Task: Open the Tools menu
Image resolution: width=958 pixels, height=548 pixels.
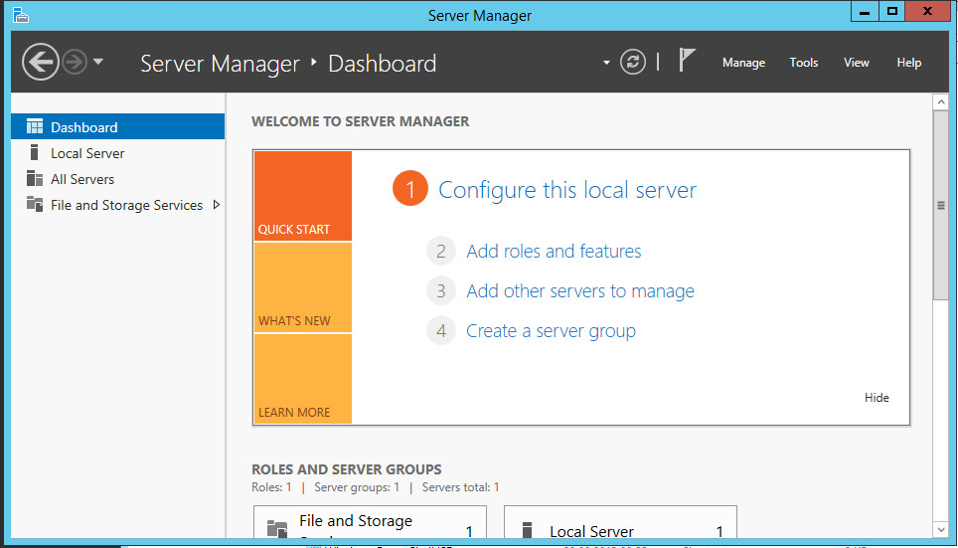Action: pyautogui.click(x=803, y=63)
